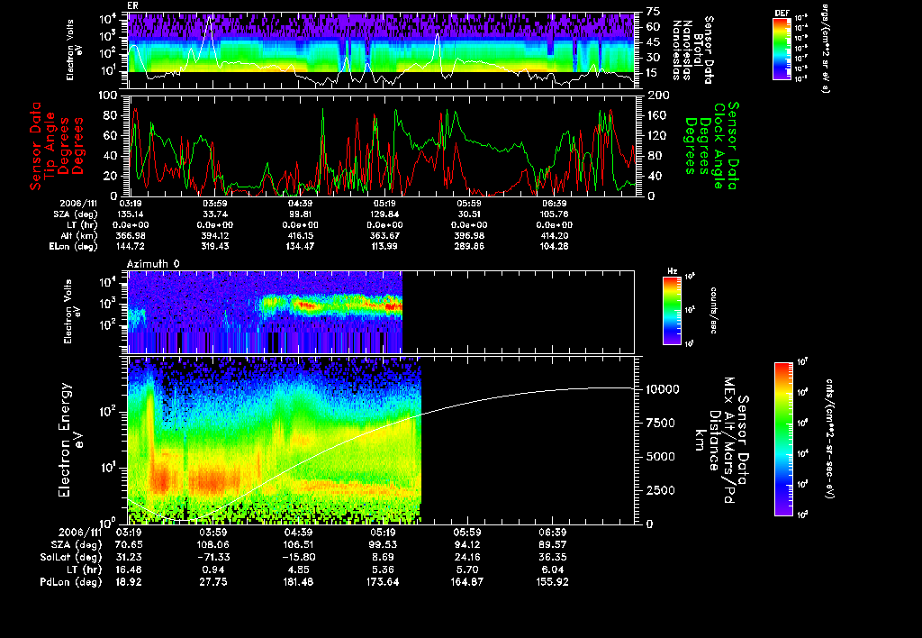Select the SZA value 135.14

(131, 214)
